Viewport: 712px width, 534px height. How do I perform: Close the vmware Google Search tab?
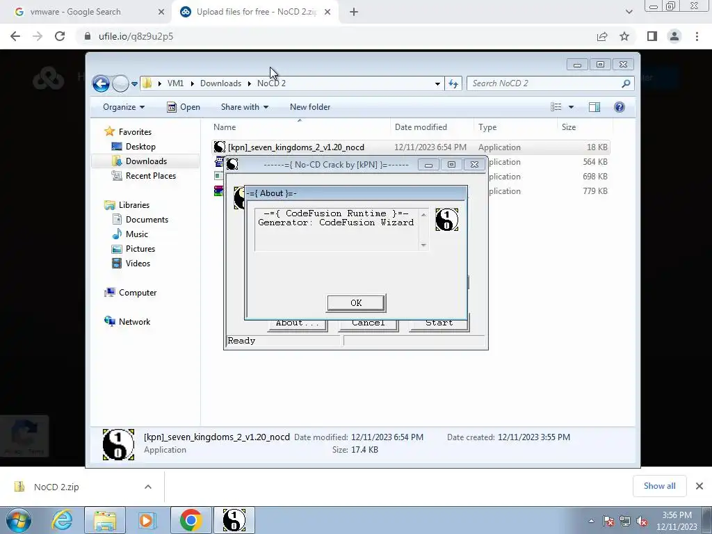[161, 12]
